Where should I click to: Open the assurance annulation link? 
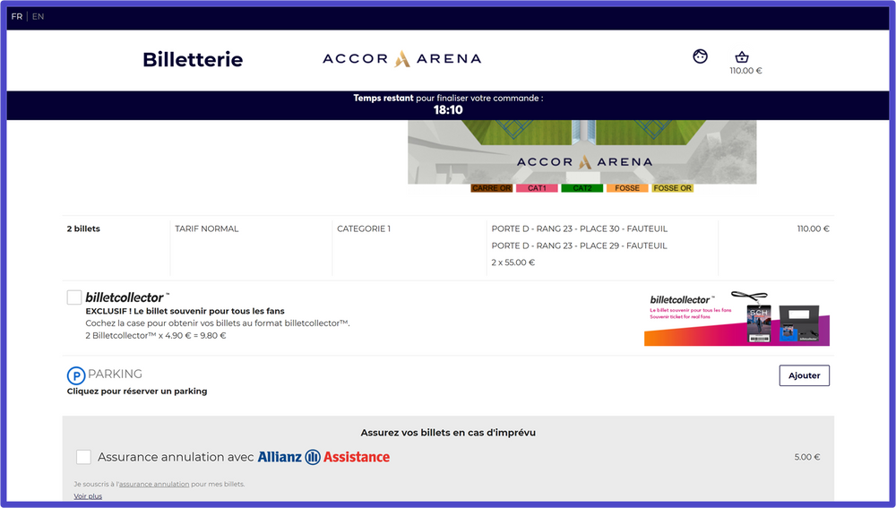pyautogui.click(x=154, y=484)
